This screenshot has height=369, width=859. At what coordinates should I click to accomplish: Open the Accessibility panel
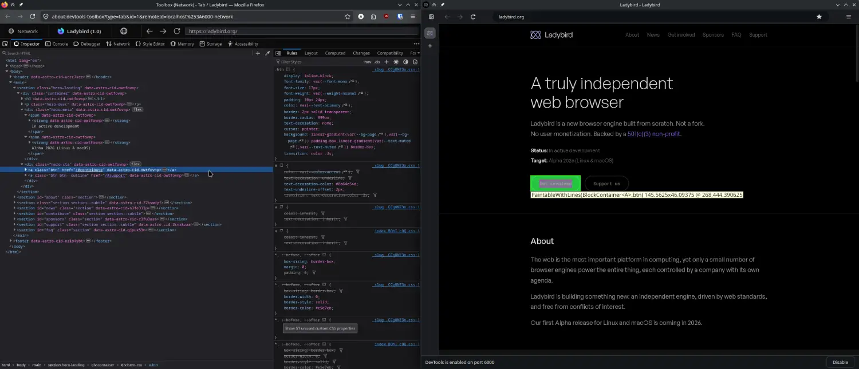tap(243, 43)
